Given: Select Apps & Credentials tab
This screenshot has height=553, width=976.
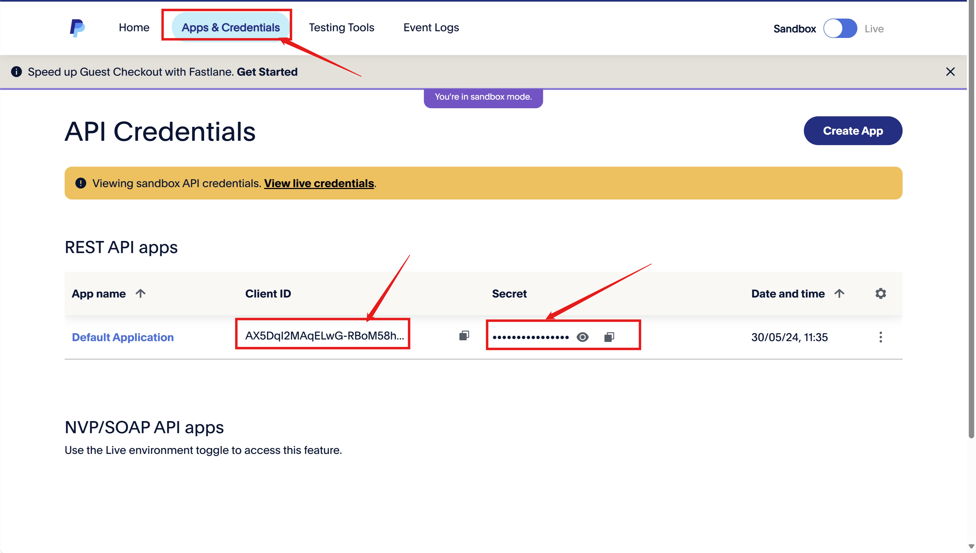Looking at the screenshot, I should point(230,27).
